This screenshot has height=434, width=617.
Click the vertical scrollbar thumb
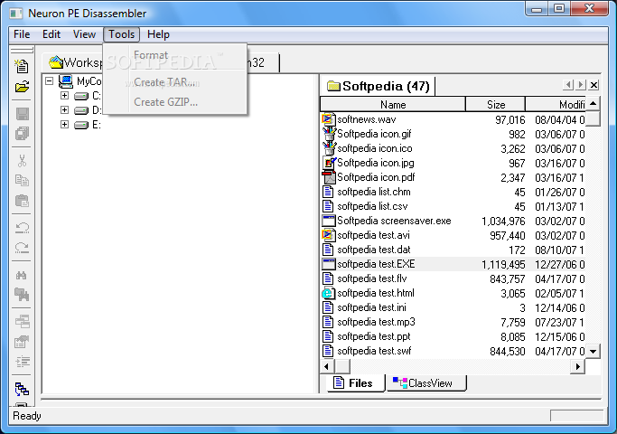593,118
